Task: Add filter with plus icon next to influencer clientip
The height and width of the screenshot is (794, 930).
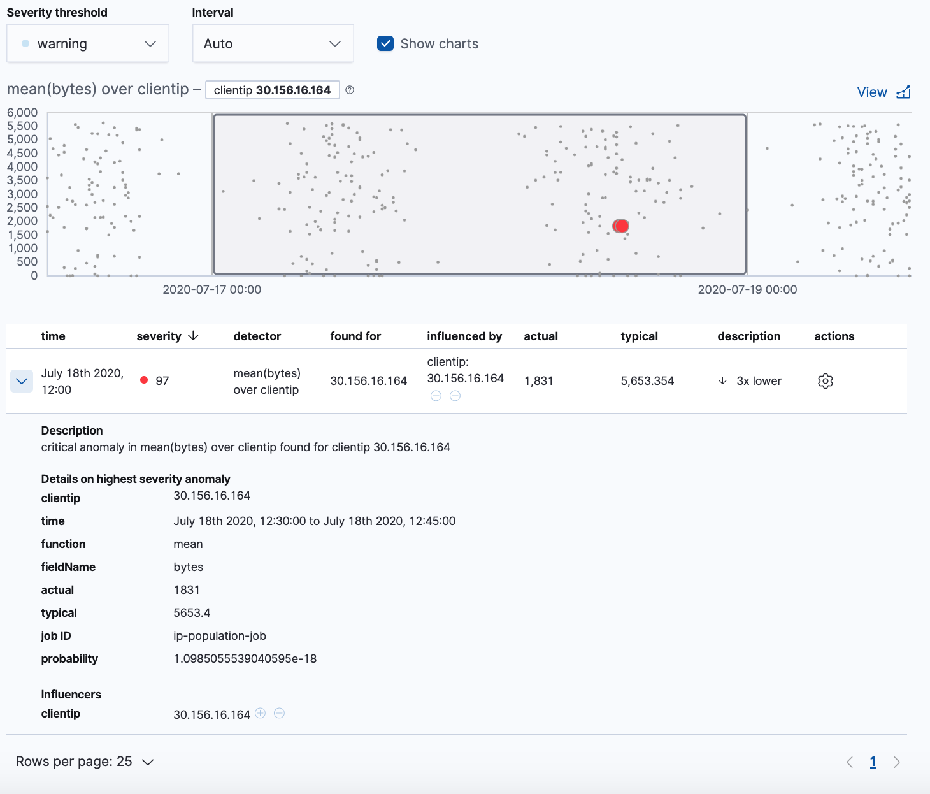Action: tap(260, 713)
